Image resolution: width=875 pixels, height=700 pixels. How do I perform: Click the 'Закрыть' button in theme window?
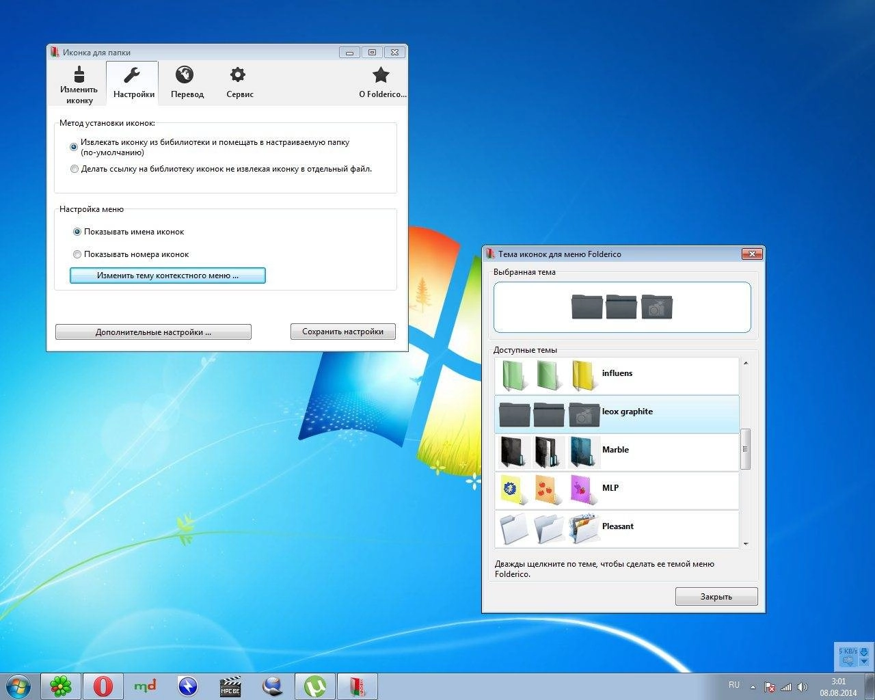(716, 596)
